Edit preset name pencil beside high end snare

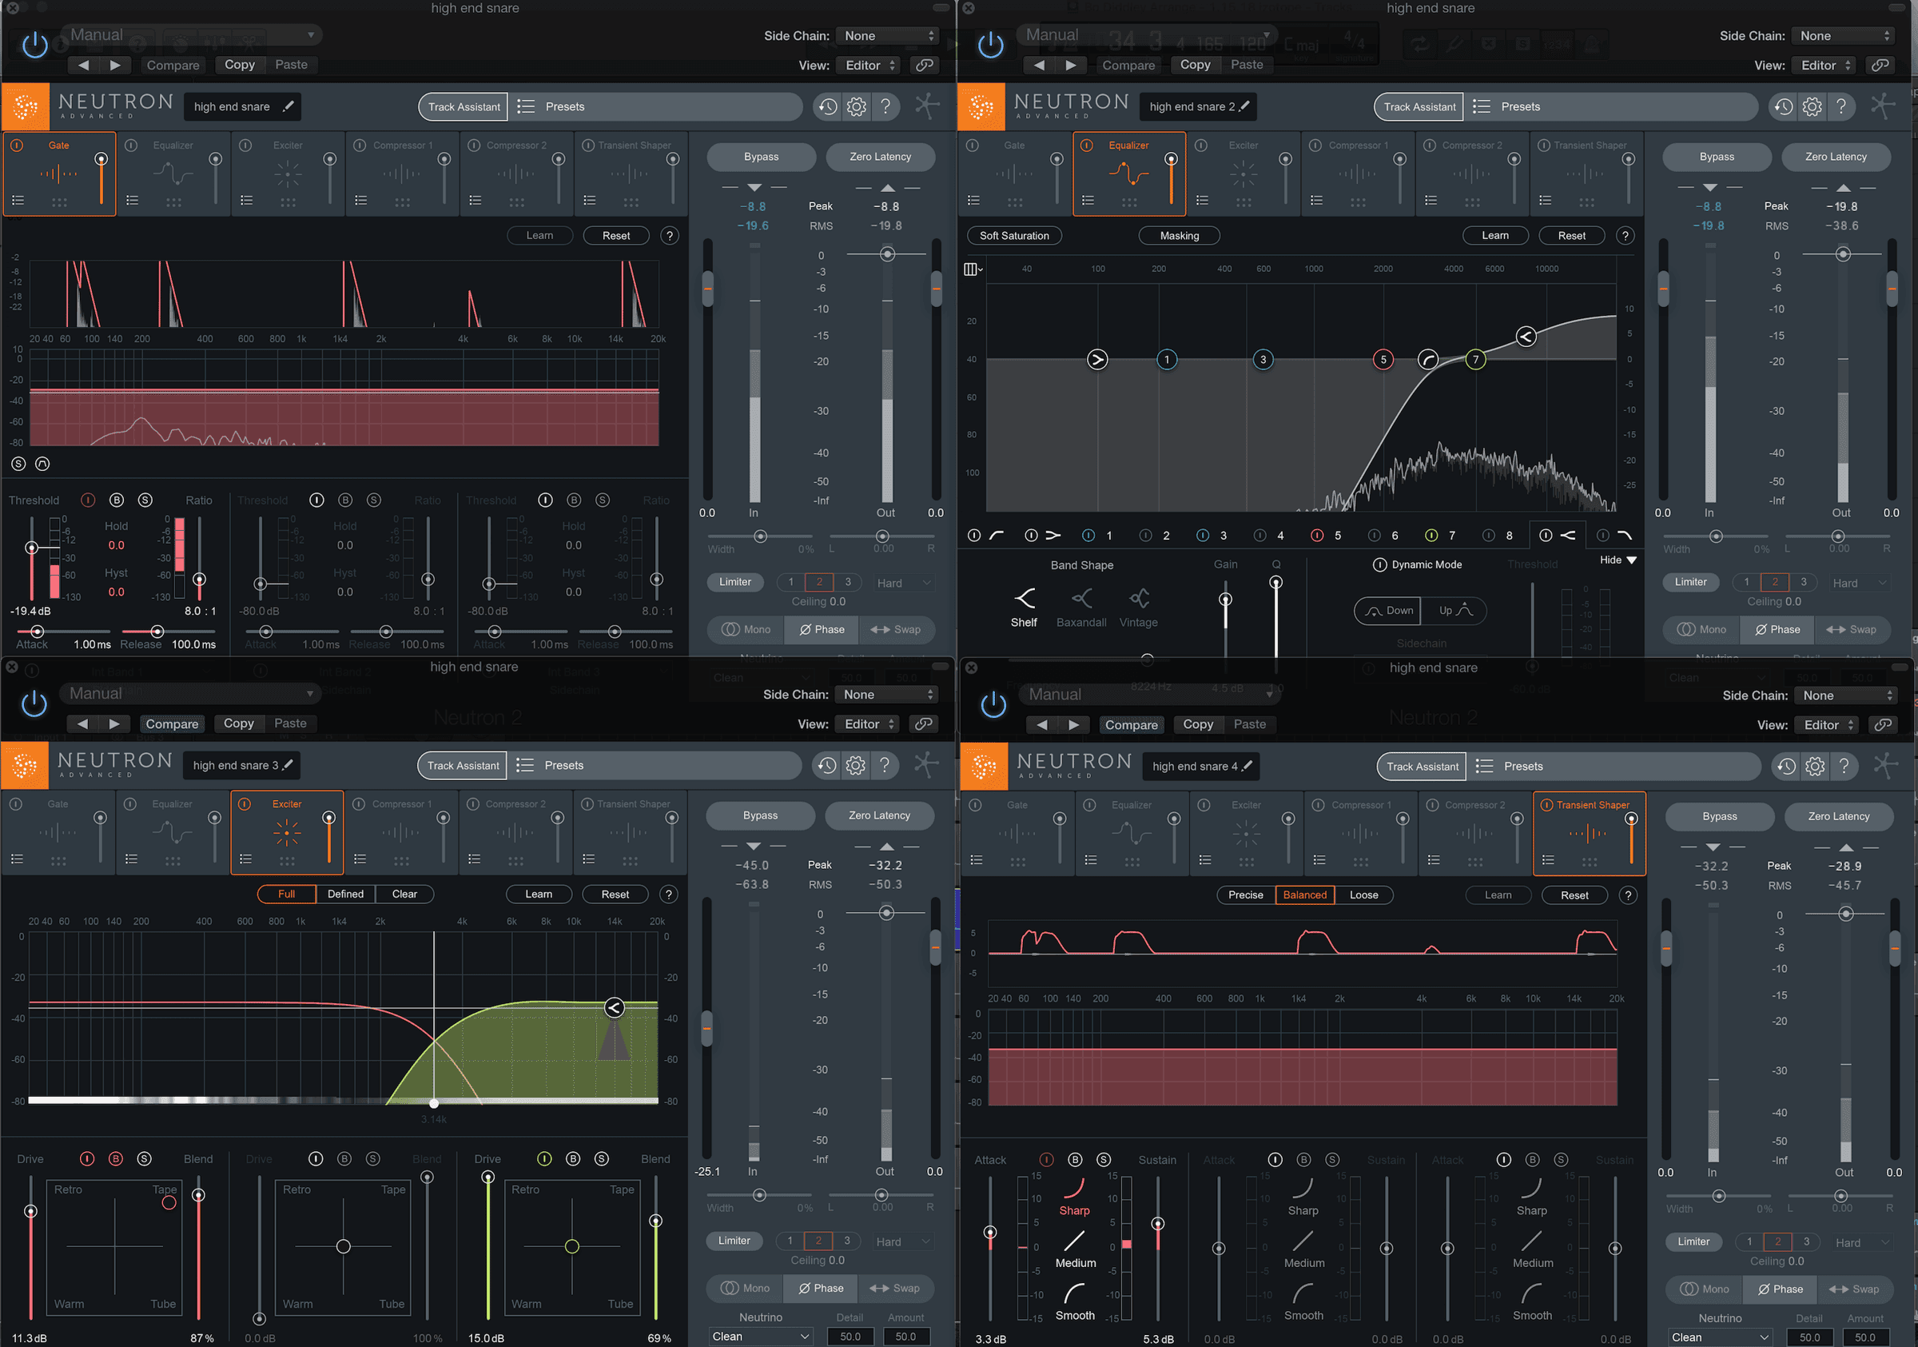click(x=288, y=106)
